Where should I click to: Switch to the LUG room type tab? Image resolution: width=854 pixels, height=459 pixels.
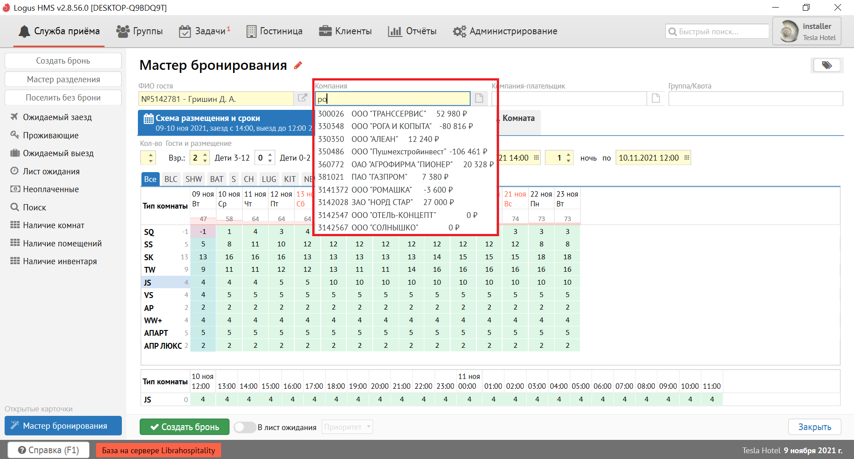(269, 179)
